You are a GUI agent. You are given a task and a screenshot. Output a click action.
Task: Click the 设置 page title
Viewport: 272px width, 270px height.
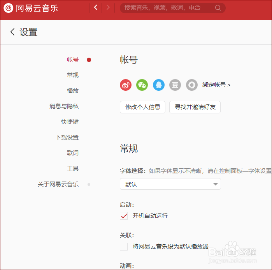pos(28,32)
